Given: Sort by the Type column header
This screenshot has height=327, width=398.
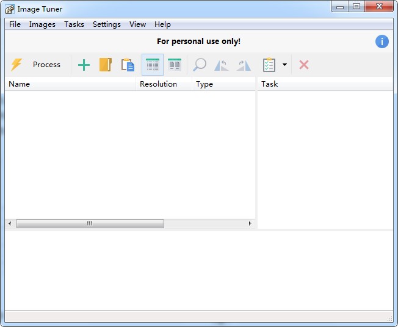Looking at the screenshot, I should click(223, 84).
